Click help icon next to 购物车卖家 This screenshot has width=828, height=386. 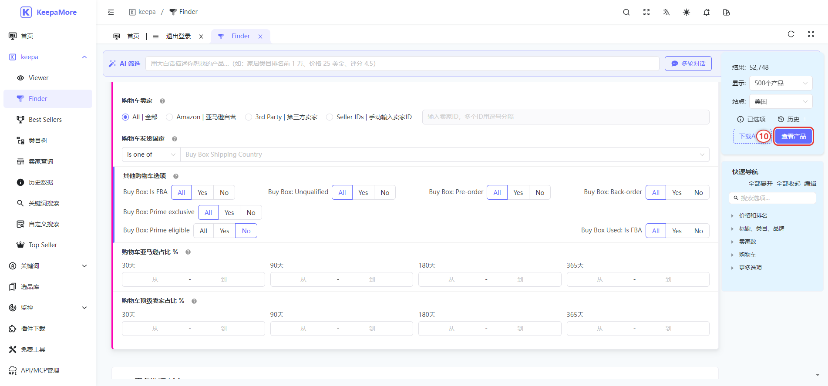[x=162, y=101]
